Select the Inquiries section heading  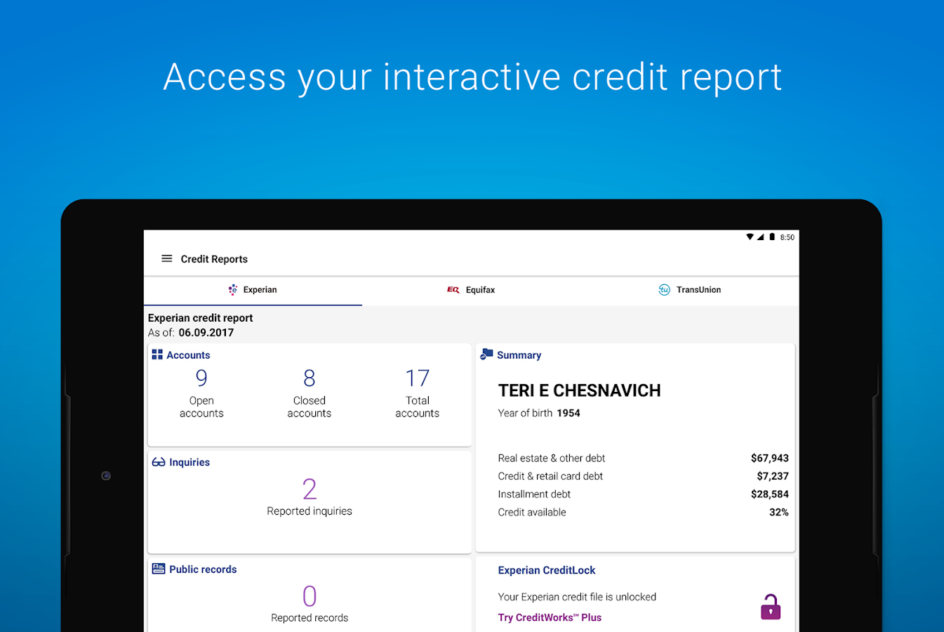190,462
